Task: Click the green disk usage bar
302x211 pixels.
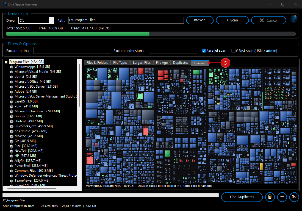Action: click(x=77, y=34)
